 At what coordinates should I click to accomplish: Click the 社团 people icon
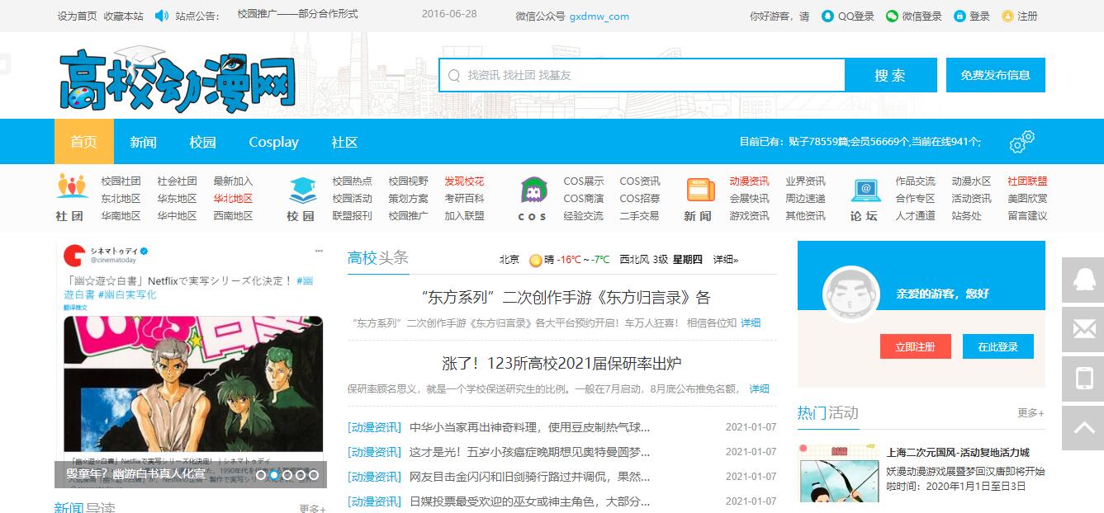coord(72,186)
